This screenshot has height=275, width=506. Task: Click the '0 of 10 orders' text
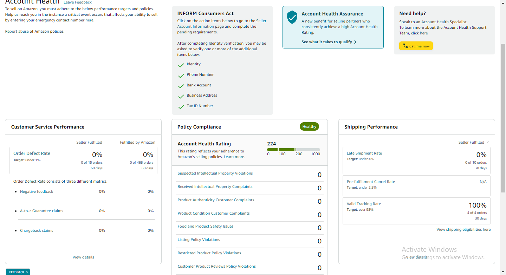(x=476, y=162)
